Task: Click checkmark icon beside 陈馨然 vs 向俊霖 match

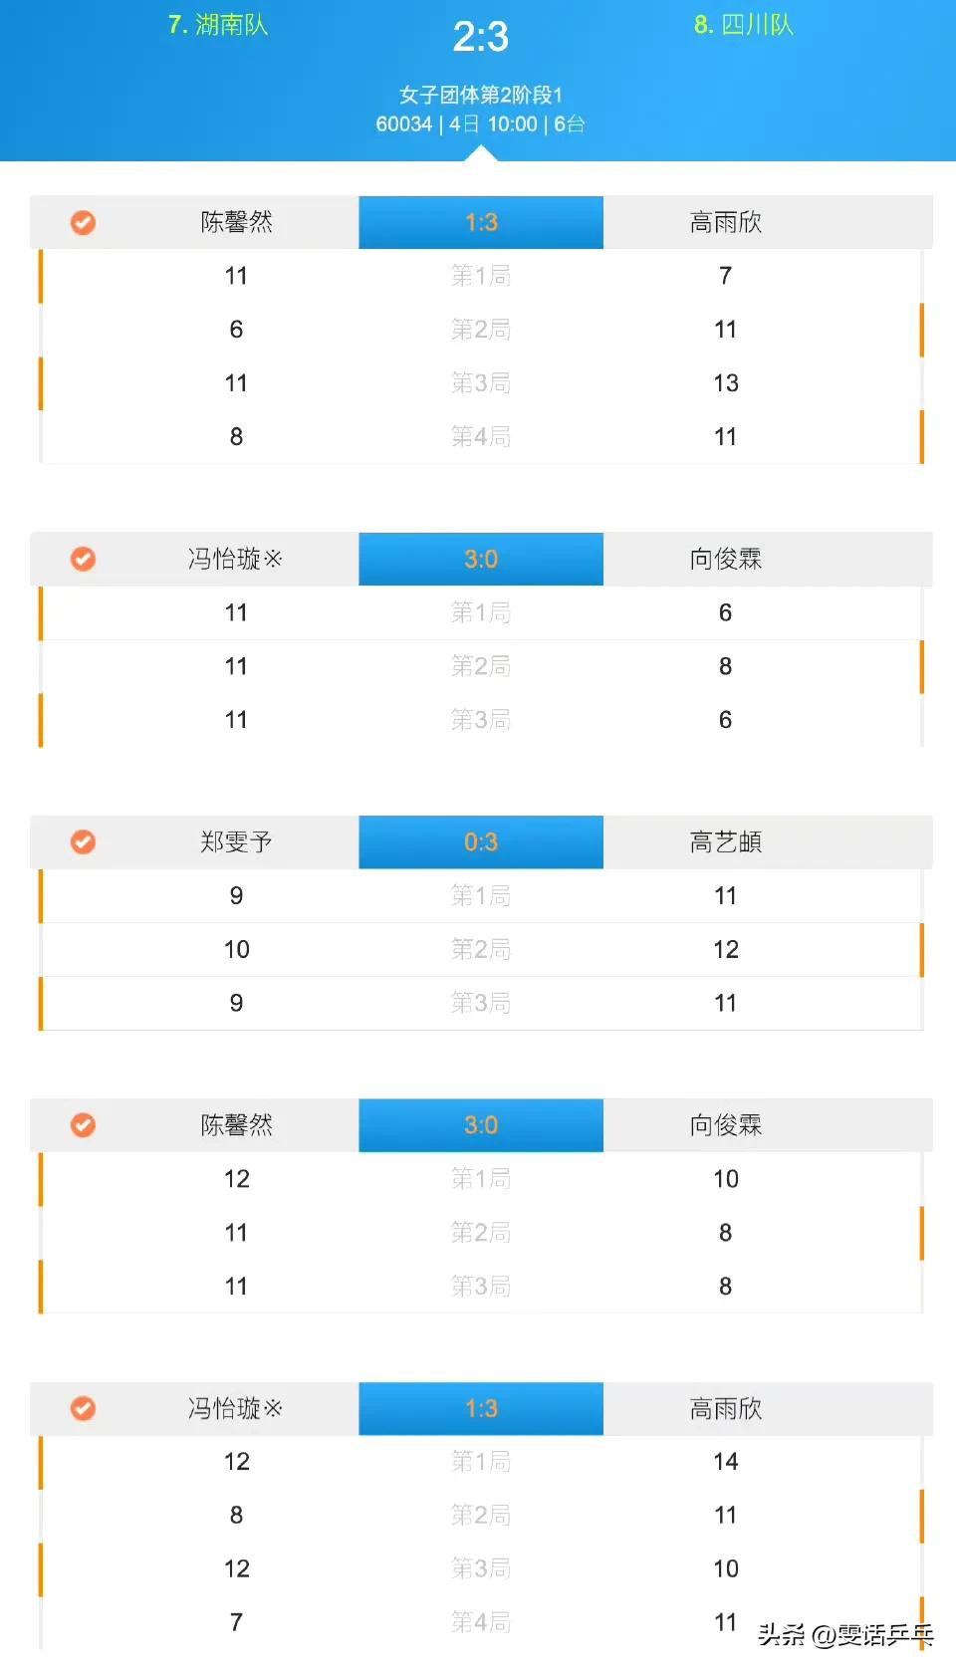Action: coord(84,1125)
